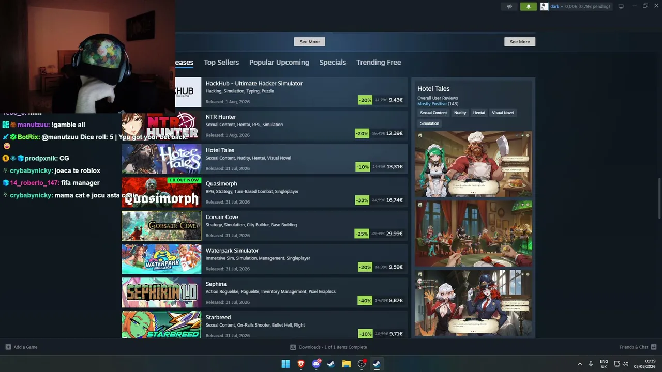Open the Downloads status bar entry
The height and width of the screenshot is (372, 662).
(x=328, y=347)
